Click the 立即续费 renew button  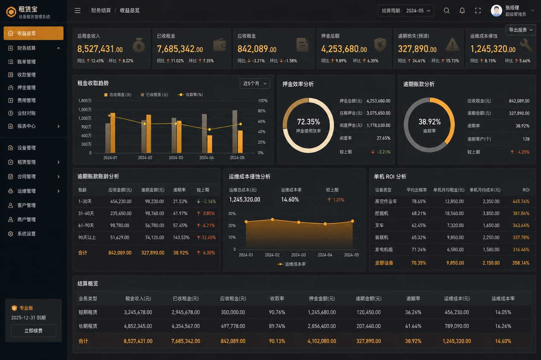33,330
